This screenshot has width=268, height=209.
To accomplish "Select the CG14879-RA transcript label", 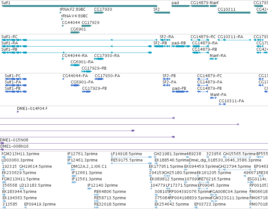I will [x=205, y=43].
